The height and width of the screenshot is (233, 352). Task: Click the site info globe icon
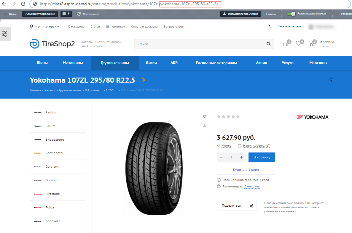pos(35,4)
